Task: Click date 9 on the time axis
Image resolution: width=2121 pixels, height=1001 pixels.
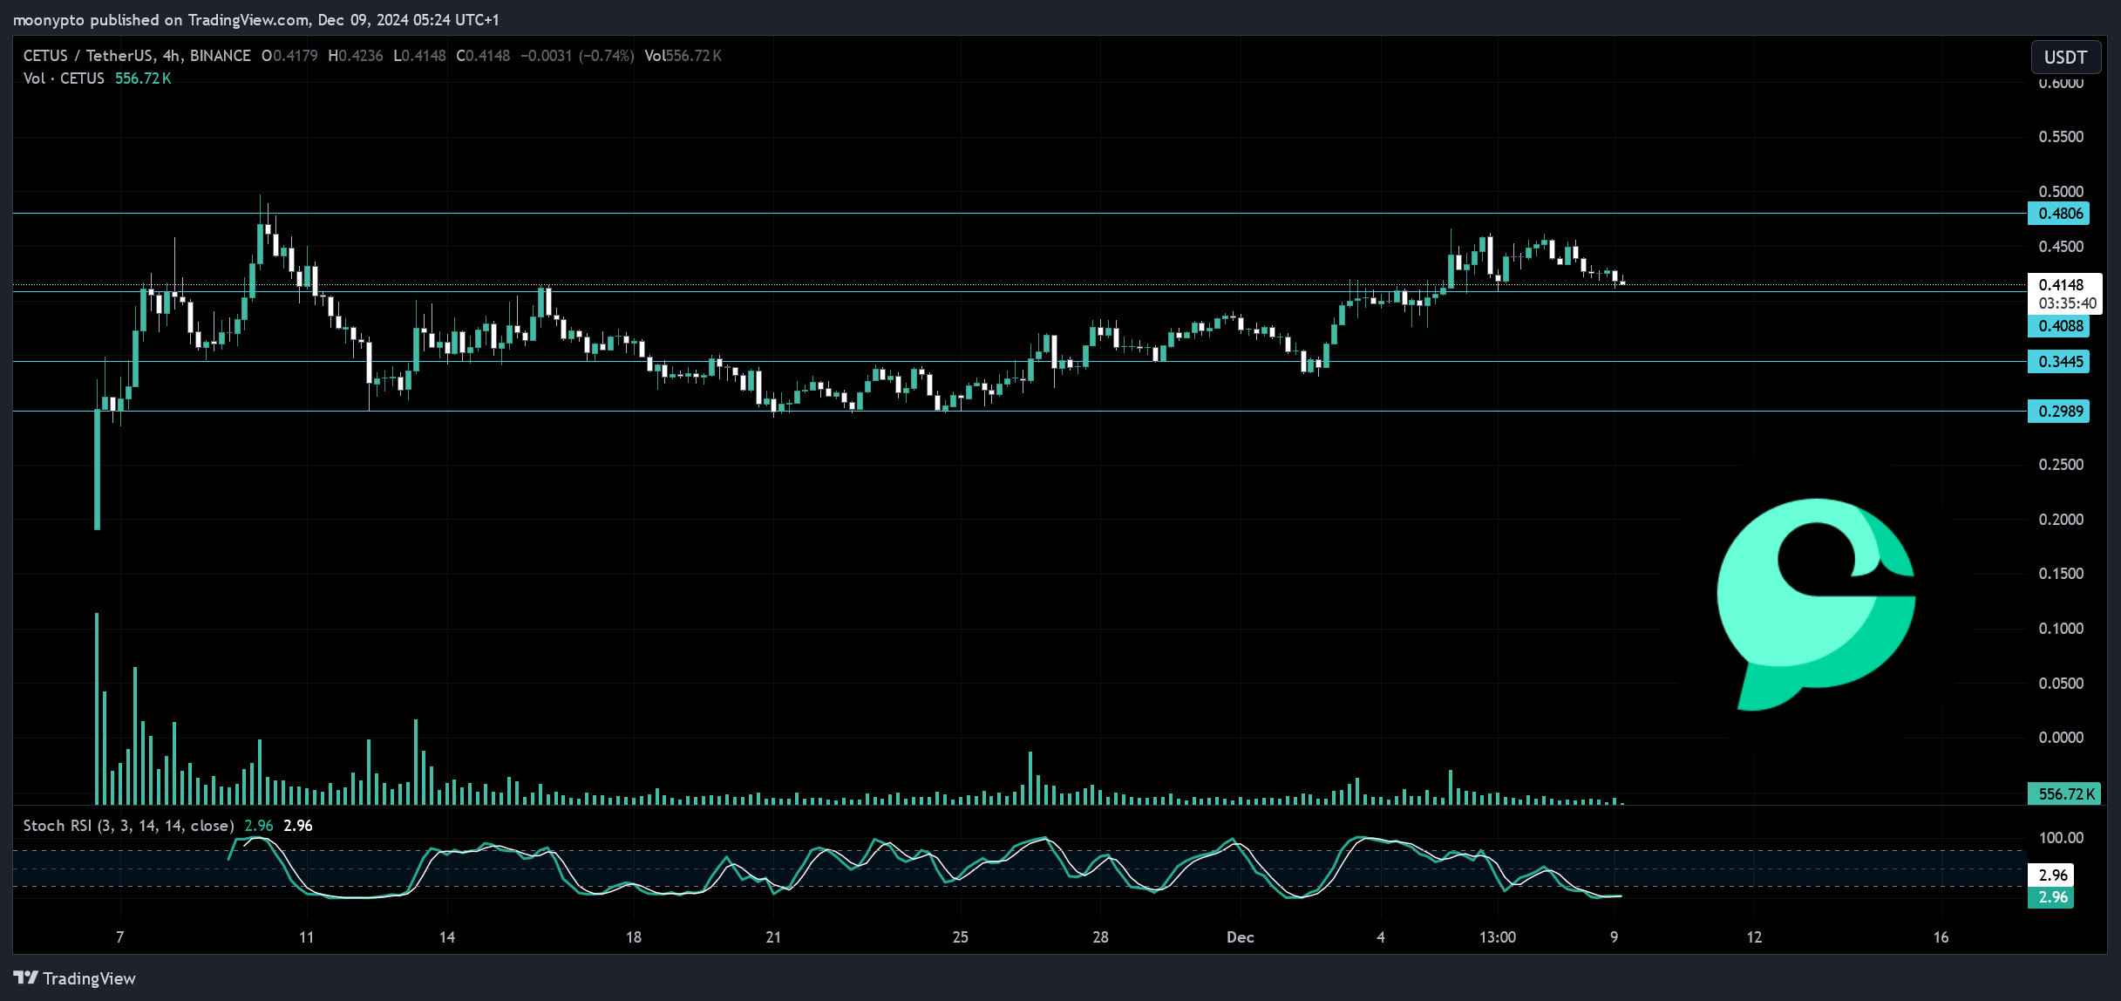Action: [x=1614, y=937]
